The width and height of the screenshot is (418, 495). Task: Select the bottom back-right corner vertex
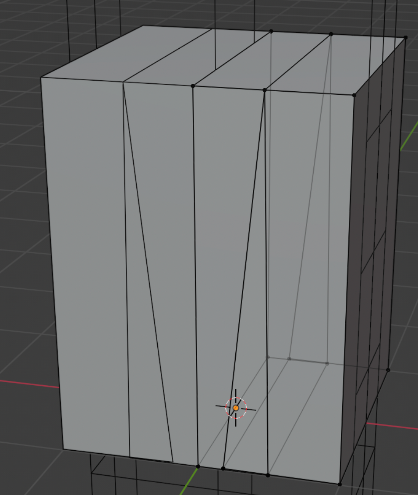click(388, 370)
